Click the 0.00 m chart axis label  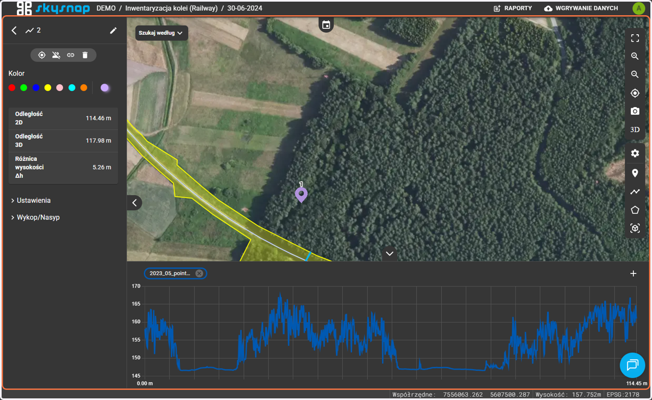coord(145,383)
